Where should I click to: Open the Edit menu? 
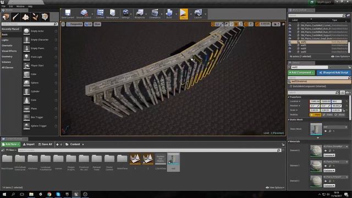tap(11, 6)
